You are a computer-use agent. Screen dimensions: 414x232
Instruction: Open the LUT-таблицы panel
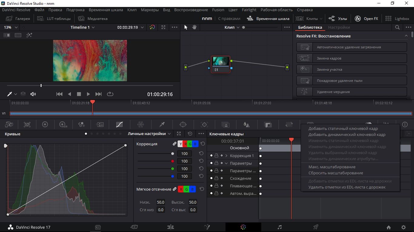tap(54, 18)
